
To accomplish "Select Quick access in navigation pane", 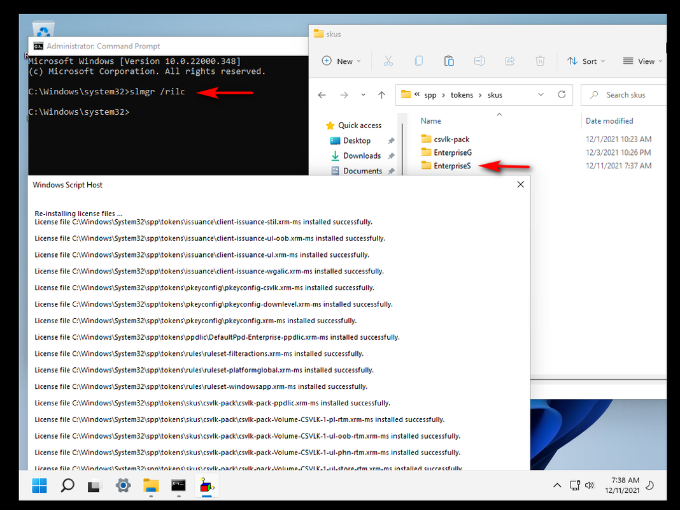I will [353, 126].
